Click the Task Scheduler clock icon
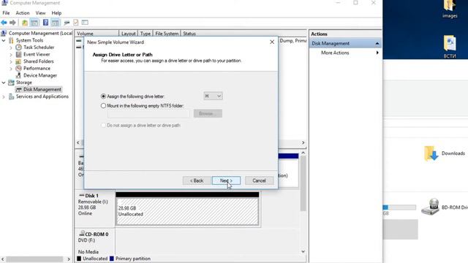 point(18,47)
